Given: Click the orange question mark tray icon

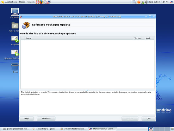Looking at the screenshot, I should tap(139, 2).
